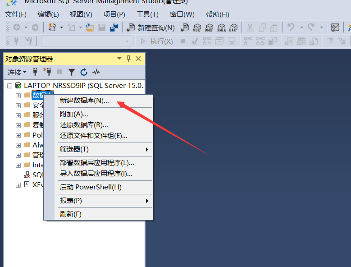Expand the 安全 folder node
This screenshot has width=351, height=267.
[18, 106]
